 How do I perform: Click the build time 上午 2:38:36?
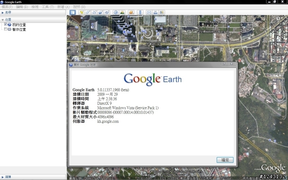click(x=107, y=99)
